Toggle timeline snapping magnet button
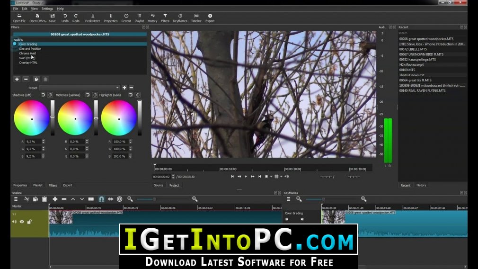Image resolution: width=478 pixels, height=269 pixels. 101,199
